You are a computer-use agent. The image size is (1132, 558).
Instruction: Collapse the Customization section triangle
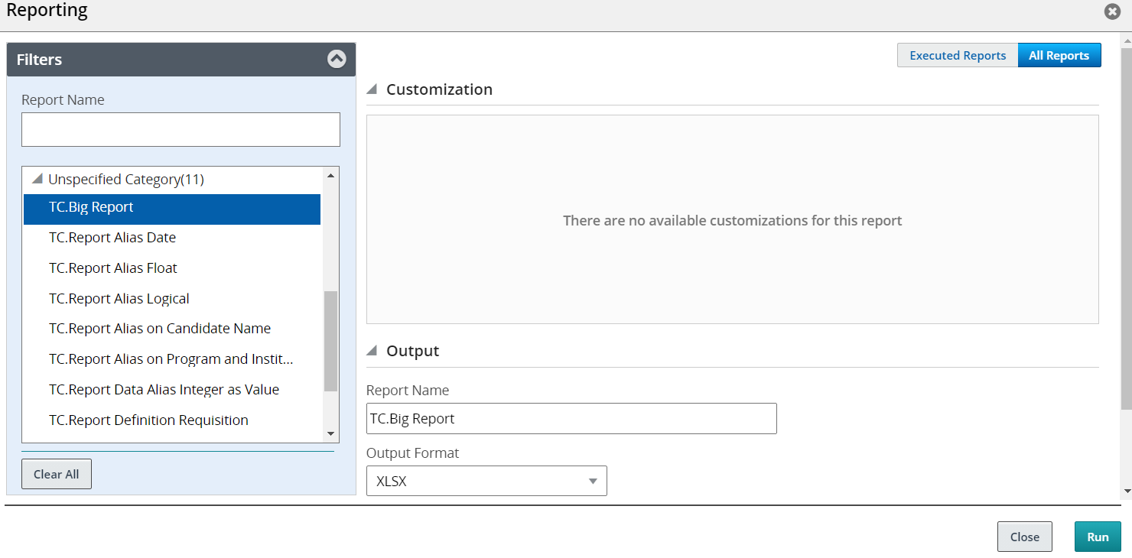click(x=372, y=89)
